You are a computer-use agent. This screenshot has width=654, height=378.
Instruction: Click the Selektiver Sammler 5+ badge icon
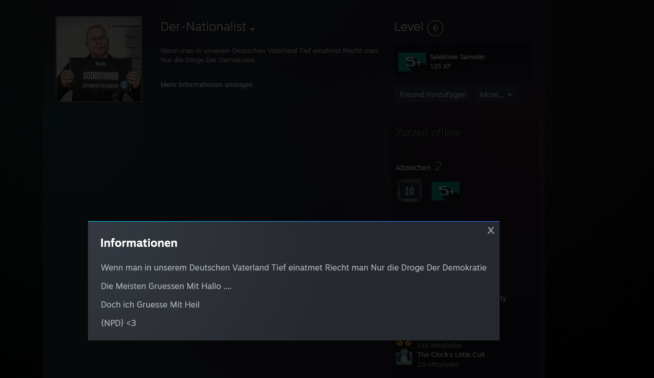(x=412, y=62)
